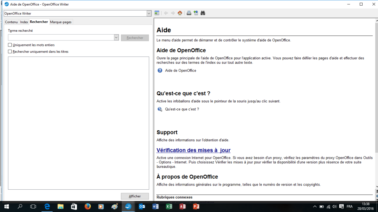Launch Microsoft Edge from taskbar
378x212 pixels.
tap(47, 207)
